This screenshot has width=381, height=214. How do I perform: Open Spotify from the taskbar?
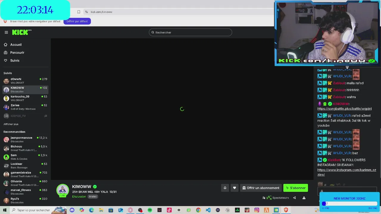point(150,210)
